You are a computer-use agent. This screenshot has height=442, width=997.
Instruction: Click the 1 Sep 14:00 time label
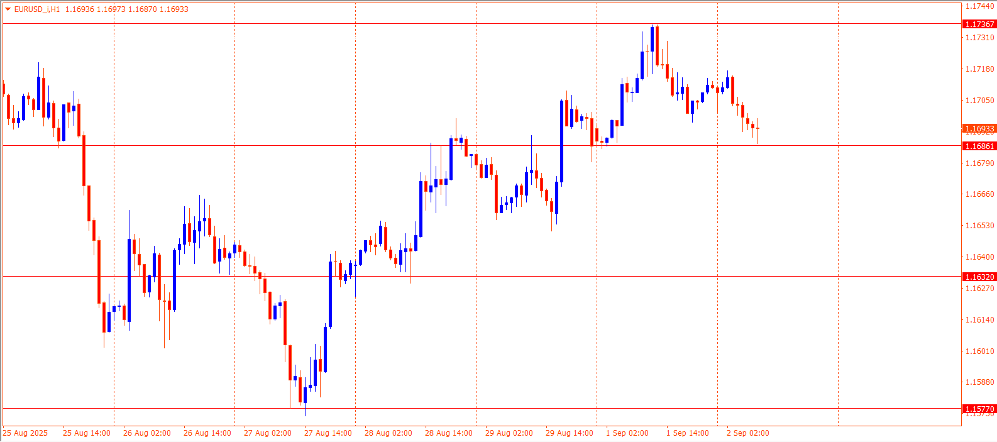pyautogui.click(x=687, y=433)
